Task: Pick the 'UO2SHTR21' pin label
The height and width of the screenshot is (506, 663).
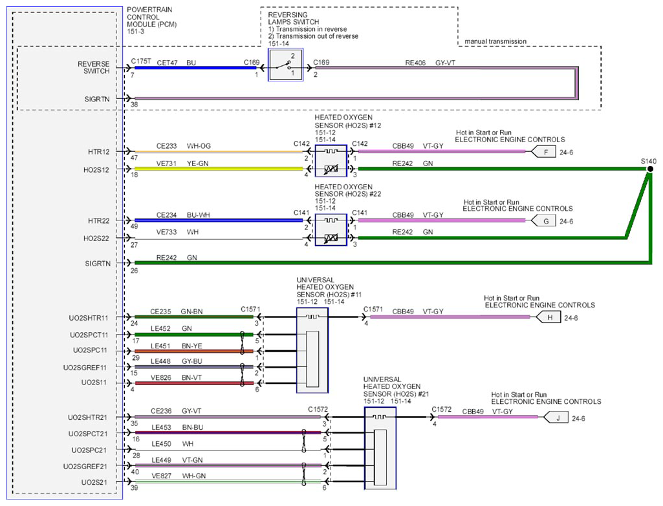Action: [87, 417]
